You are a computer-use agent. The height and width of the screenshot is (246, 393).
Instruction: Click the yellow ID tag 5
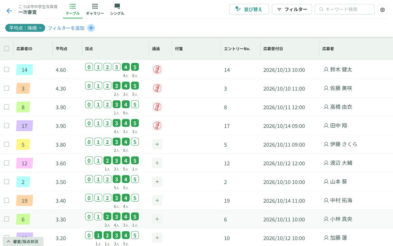point(23,144)
